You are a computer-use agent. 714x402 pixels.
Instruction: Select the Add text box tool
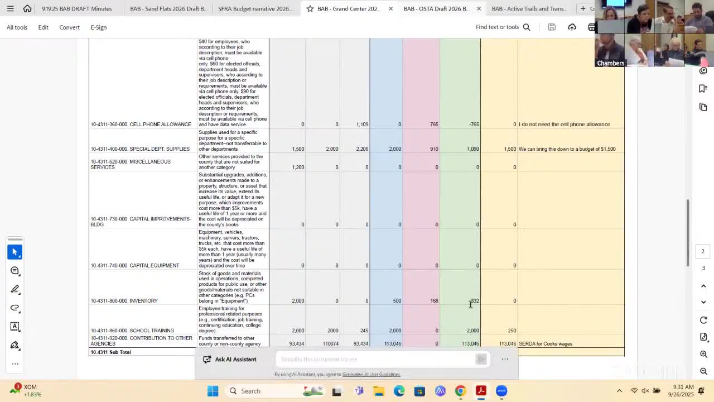click(15, 326)
